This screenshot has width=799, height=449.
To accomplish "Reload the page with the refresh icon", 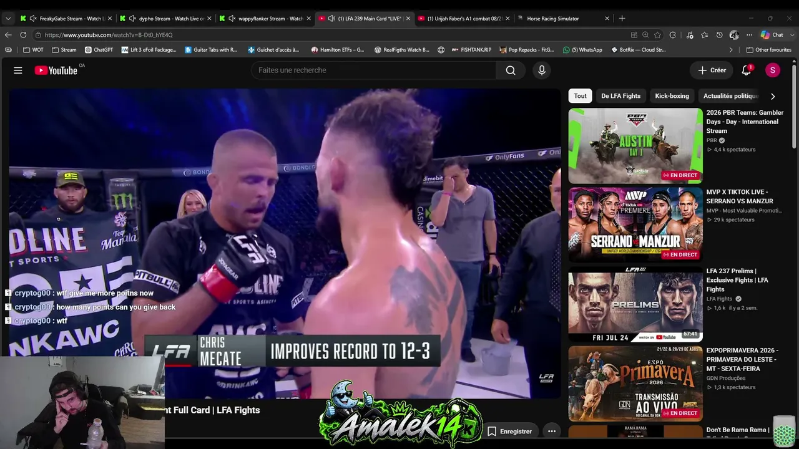I will tap(23, 35).
